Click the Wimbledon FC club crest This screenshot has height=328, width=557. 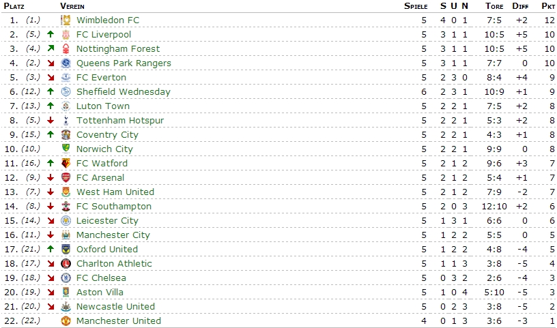point(66,20)
